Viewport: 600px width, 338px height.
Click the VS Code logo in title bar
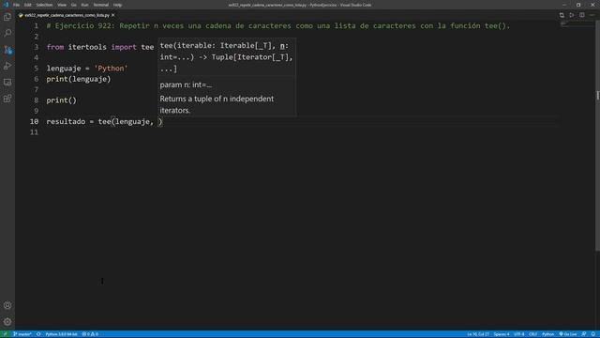[x=6, y=5]
